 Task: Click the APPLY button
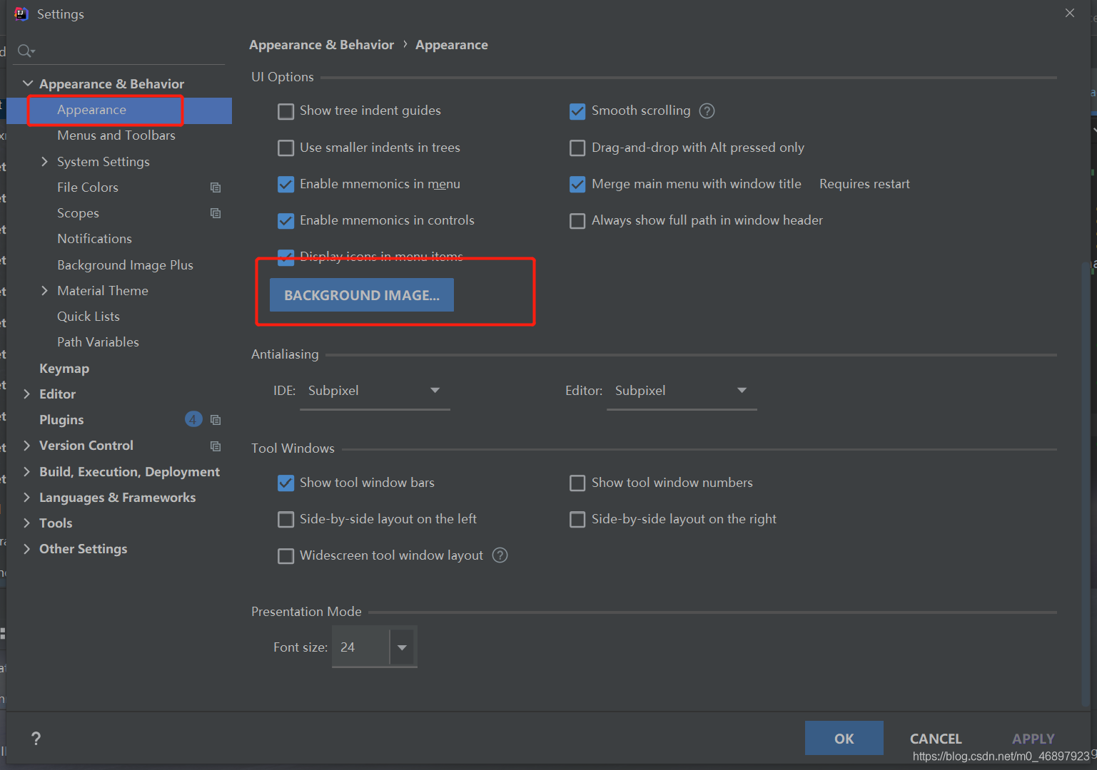click(1033, 739)
